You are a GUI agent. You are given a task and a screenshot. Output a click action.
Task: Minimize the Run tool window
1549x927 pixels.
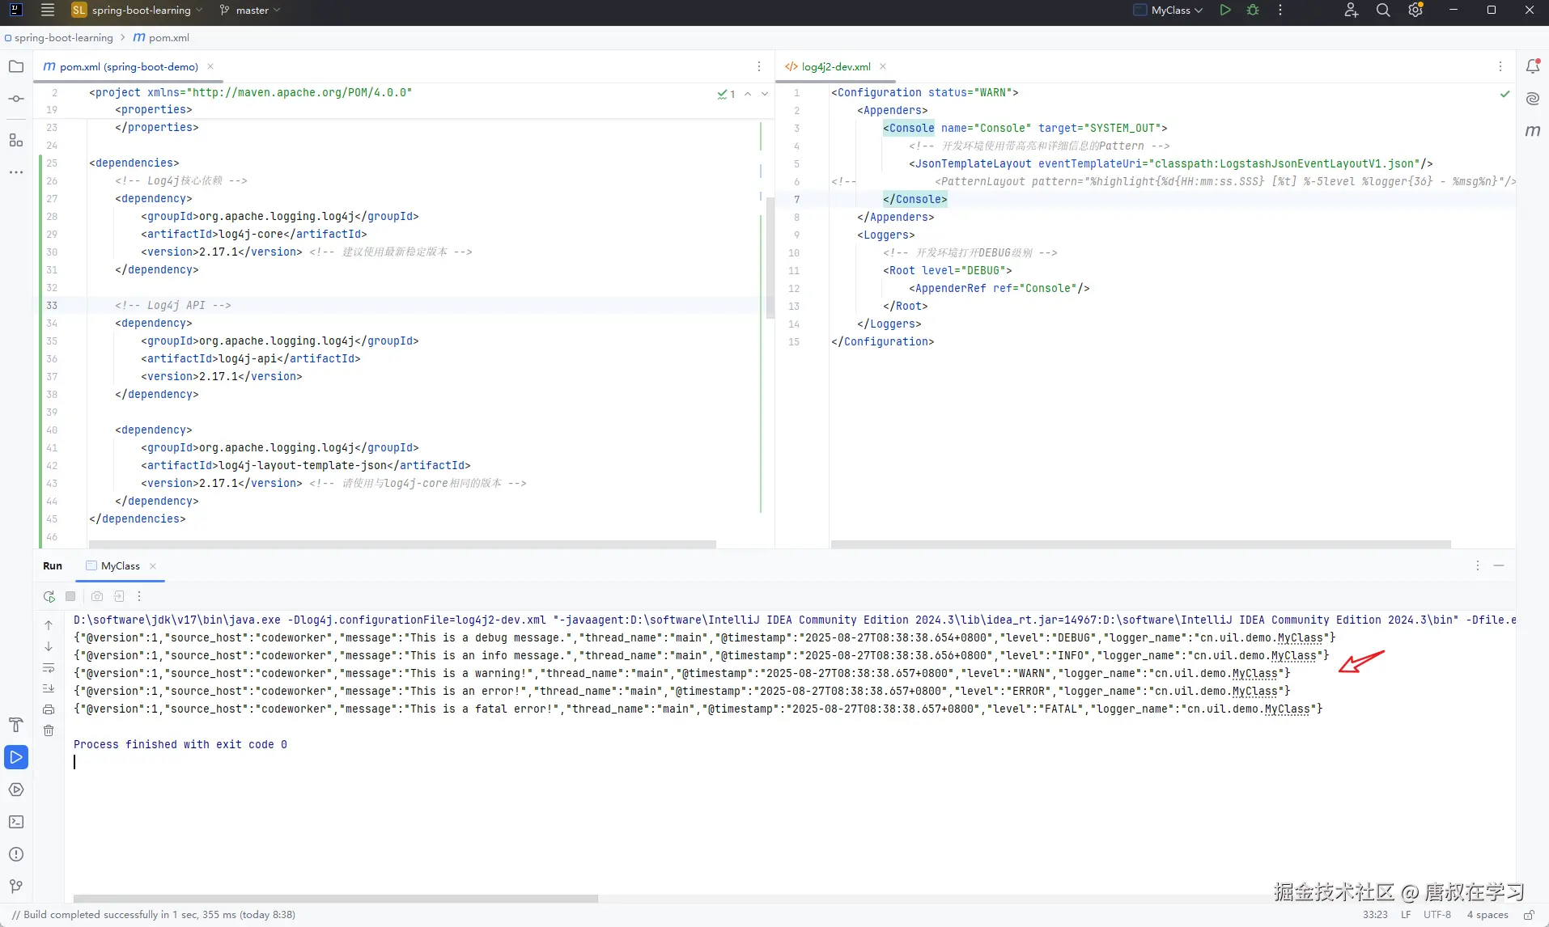point(1499,565)
